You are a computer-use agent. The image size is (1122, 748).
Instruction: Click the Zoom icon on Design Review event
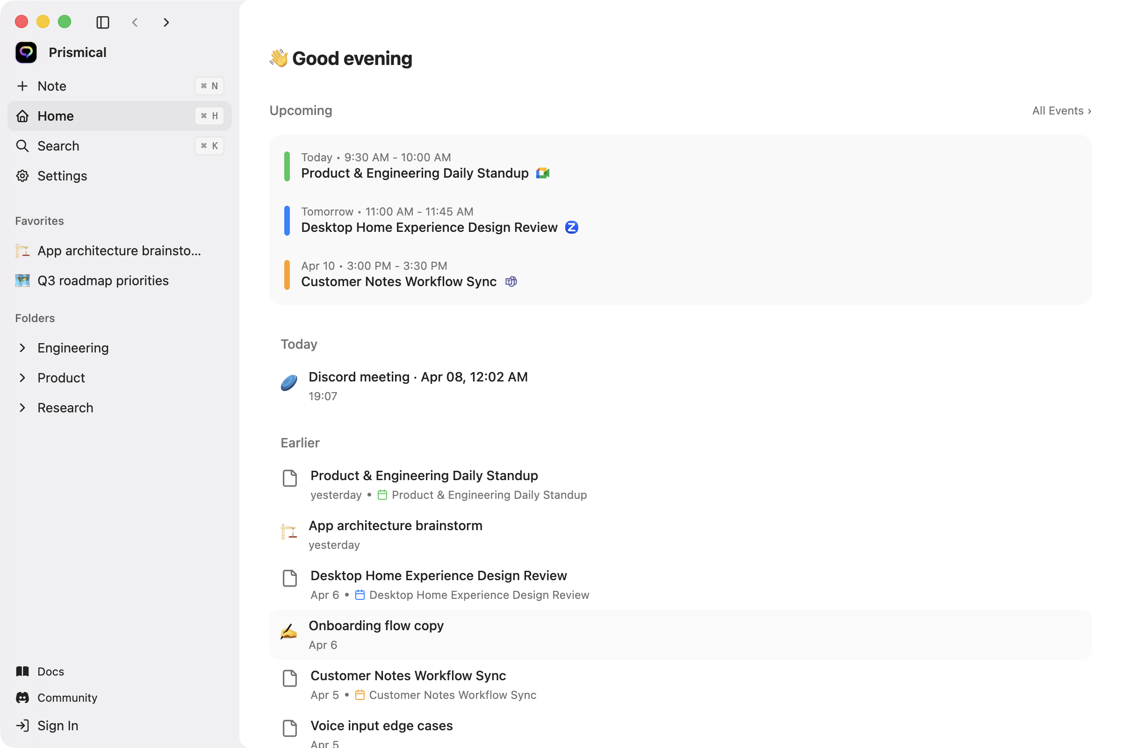click(571, 228)
